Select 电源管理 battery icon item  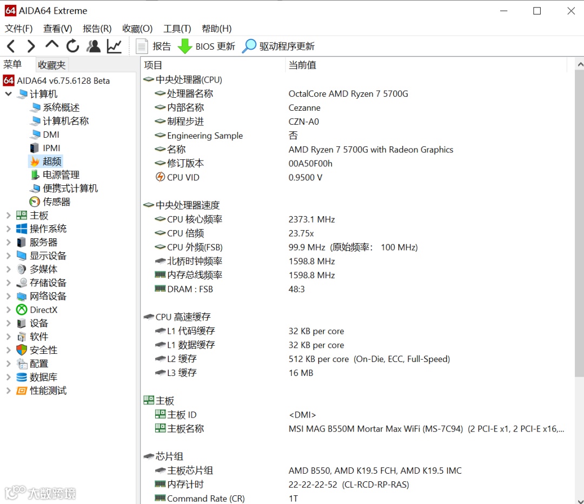(x=55, y=175)
